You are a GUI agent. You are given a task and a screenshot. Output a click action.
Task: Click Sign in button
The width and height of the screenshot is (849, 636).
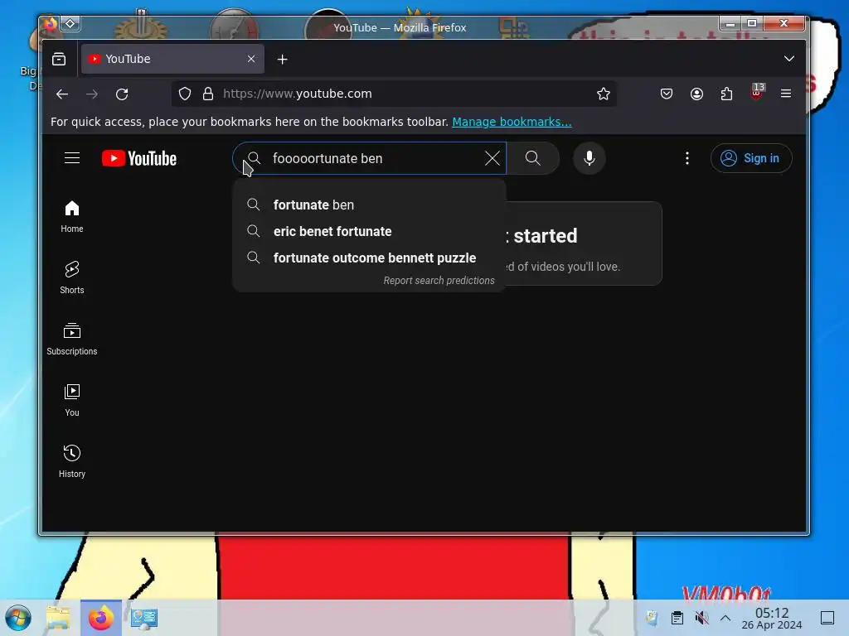click(x=751, y=158)
